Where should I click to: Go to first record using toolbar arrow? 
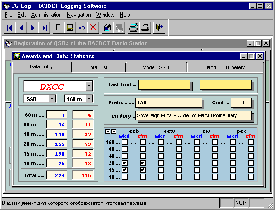[x=9, y=28]
